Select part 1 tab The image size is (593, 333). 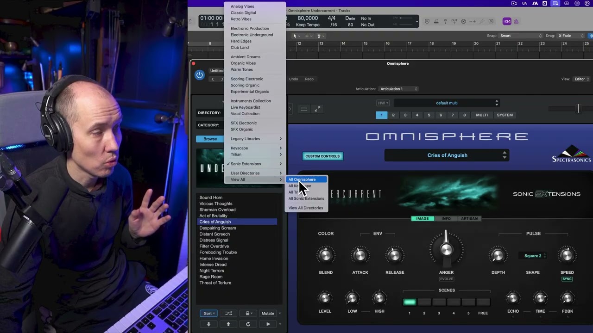tap(382, 115)
